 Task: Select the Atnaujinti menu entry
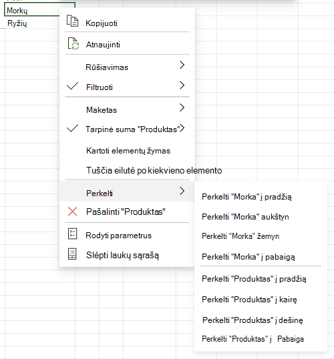(x=127, y=43)
